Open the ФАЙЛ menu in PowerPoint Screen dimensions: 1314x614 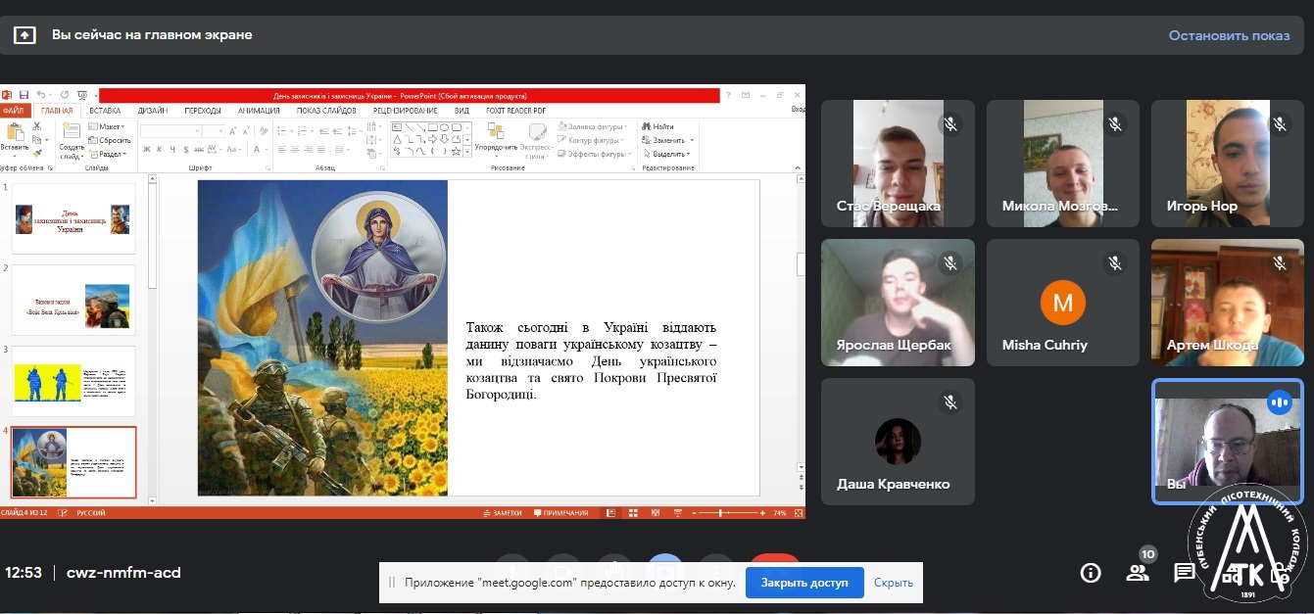pyautogui.click(x=14, y=111)
